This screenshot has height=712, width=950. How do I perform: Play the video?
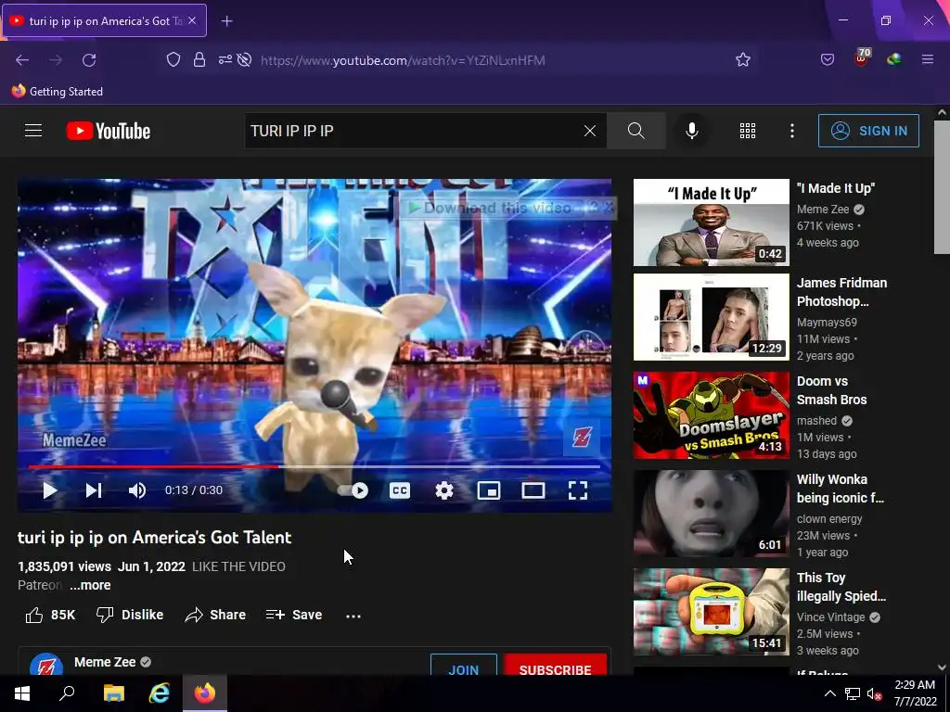click(x=50, y=490)
